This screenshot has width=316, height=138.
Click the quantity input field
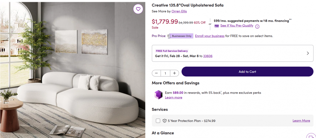click(165, 73)
